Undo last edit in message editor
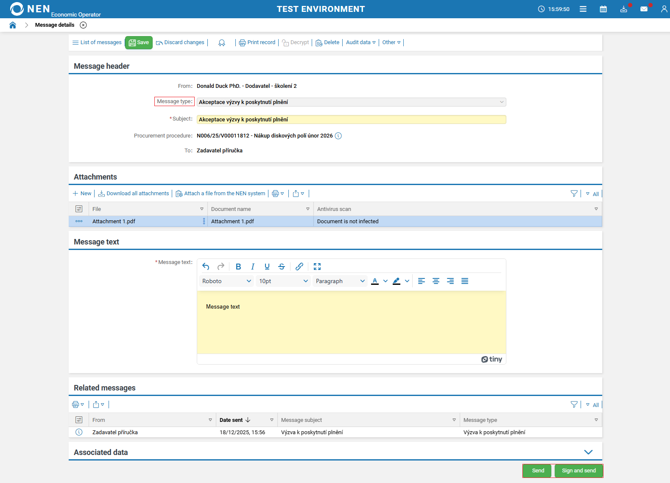 point(206,267)
